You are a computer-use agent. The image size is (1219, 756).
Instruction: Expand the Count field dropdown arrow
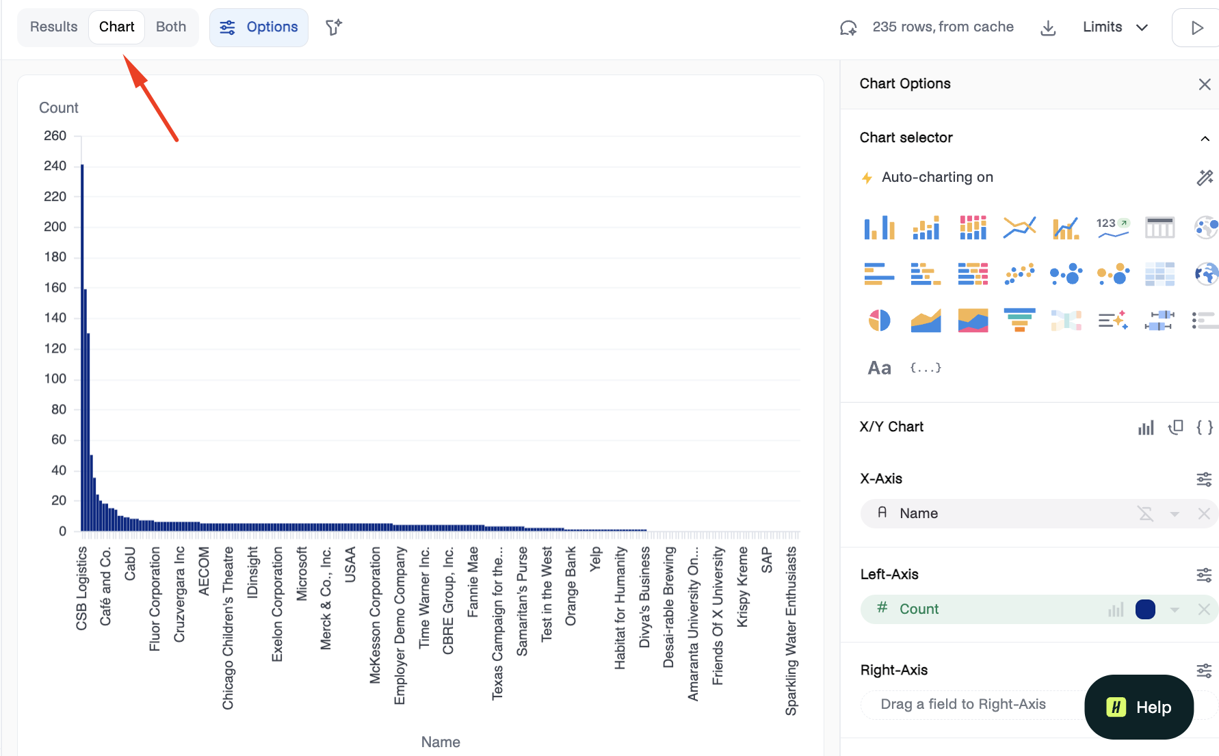click(1175, 610)
